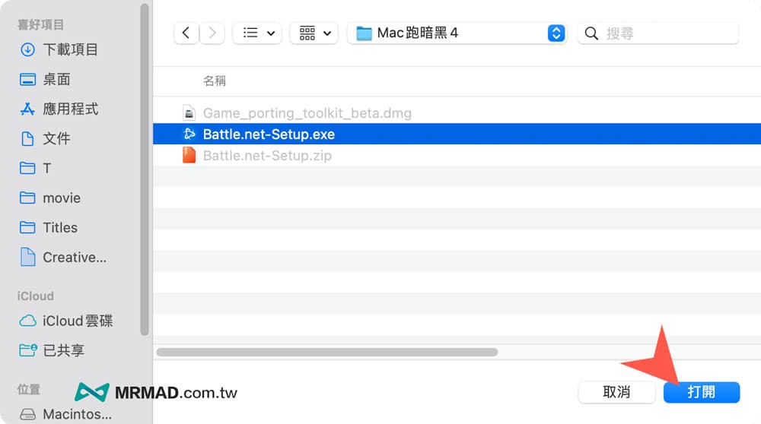Screen dimensions: 761x424
Task: Select Game_porting_toolkit_beta.dmg file
Action: (x=307, y=113)
